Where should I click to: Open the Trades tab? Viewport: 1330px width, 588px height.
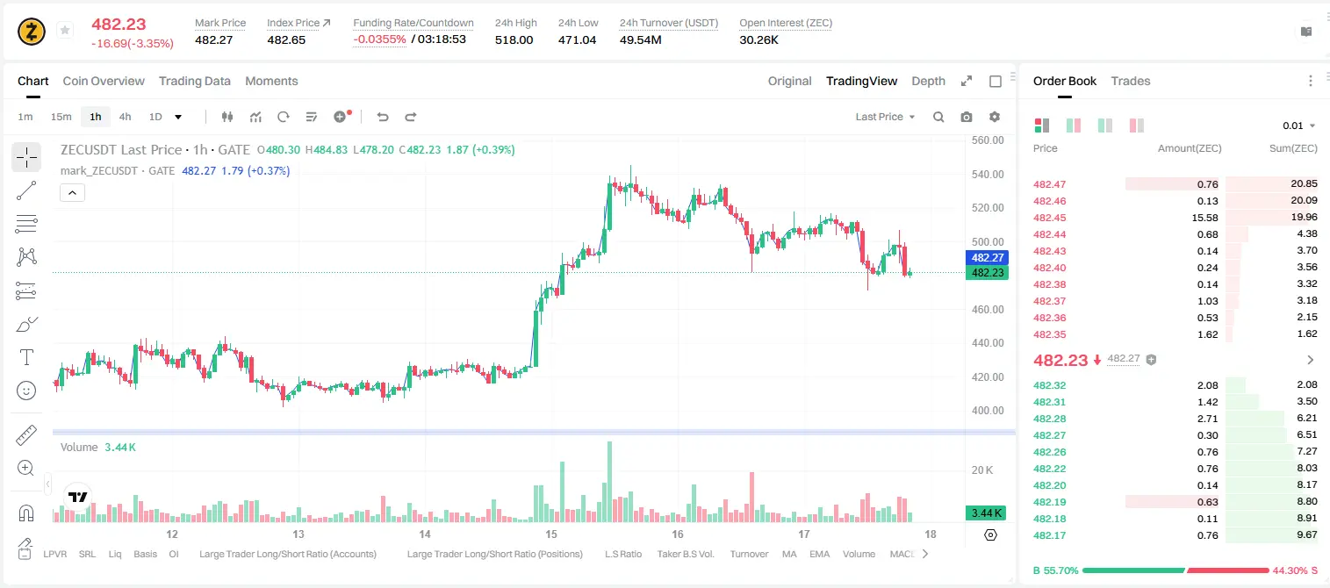pos(1130,81)
